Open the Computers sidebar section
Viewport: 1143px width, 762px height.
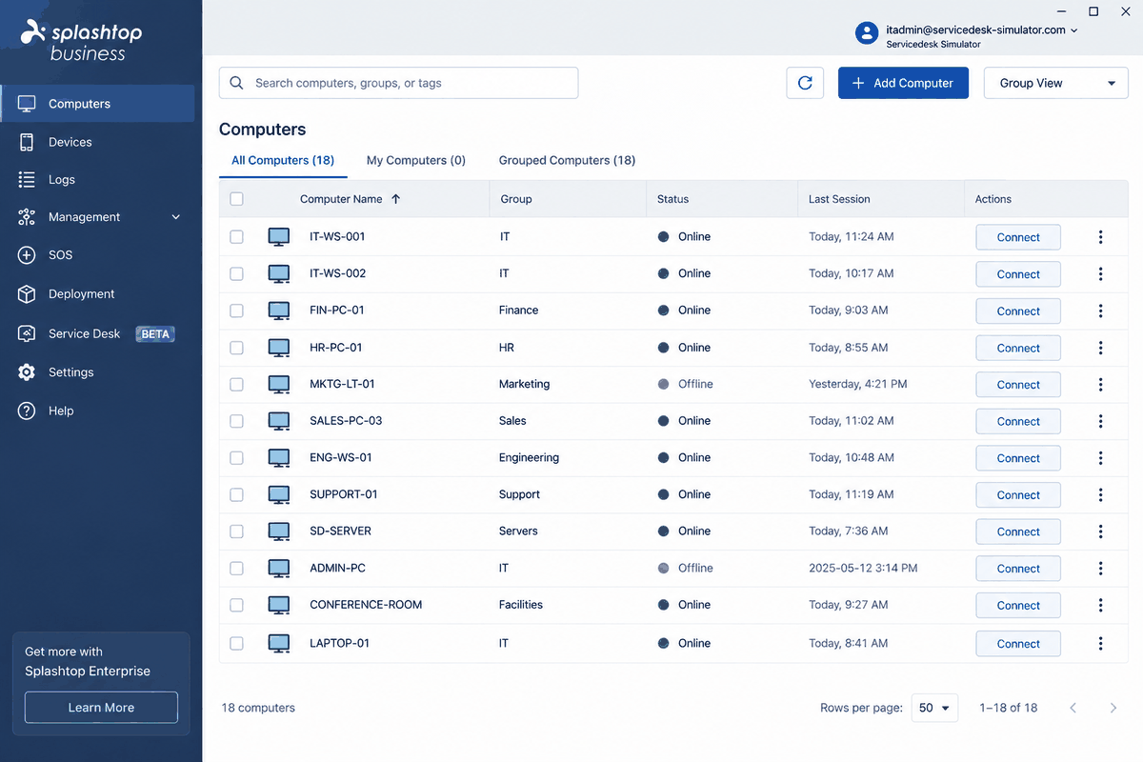[99, 104]
